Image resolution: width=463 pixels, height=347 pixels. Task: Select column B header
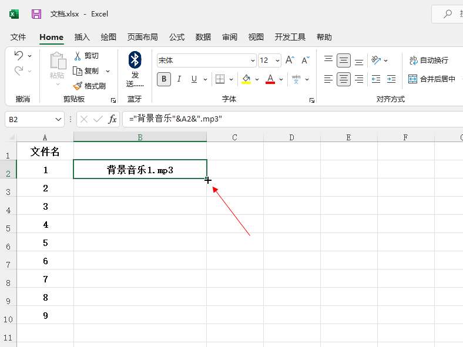click(140, 137)
